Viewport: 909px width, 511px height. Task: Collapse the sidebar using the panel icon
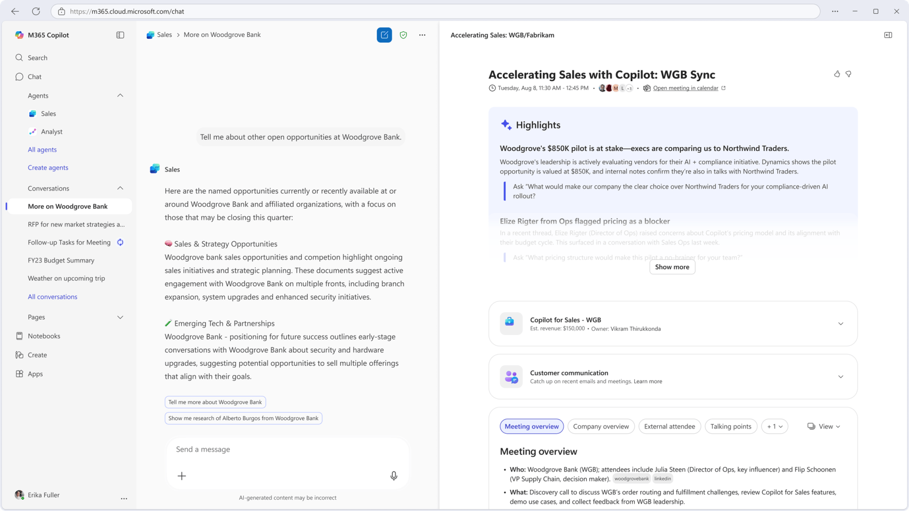[x=120, y=35]
